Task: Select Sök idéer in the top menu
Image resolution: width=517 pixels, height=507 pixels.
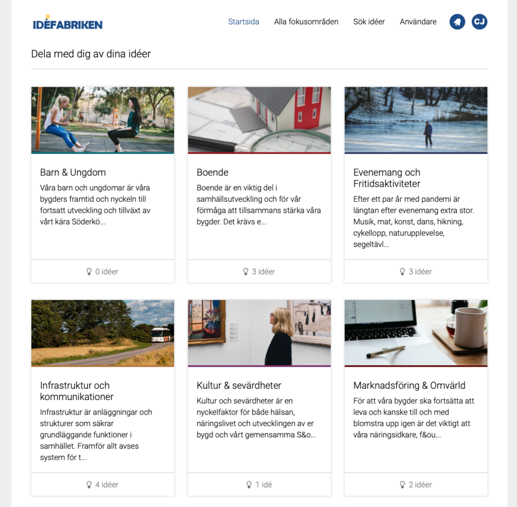Action: coord(369,22)
